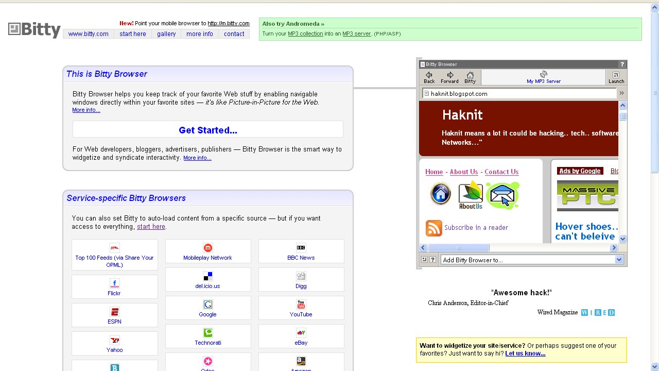Screen dimensions: 659x371
Task: Click the question mark in widget footer
Action: point(432,260)
